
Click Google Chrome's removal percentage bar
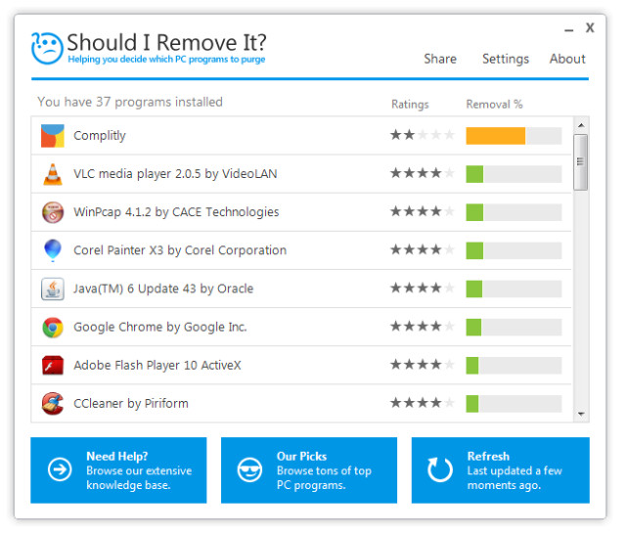(x=514, y=328)
